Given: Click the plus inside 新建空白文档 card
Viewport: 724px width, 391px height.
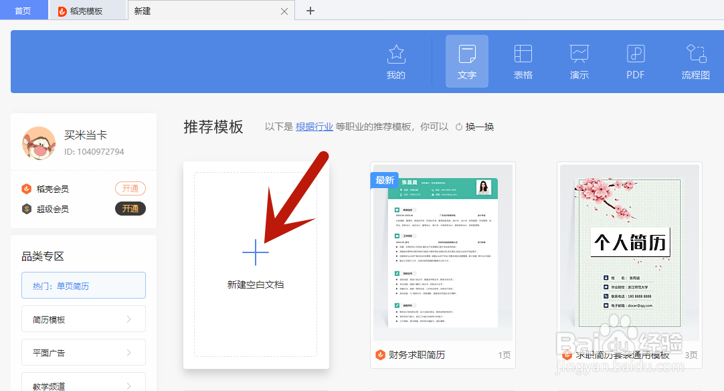Looking at the screenshot, I should click(255, 253).
